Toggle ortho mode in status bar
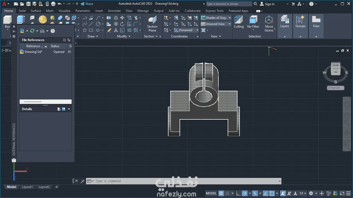 pos(238,193)
